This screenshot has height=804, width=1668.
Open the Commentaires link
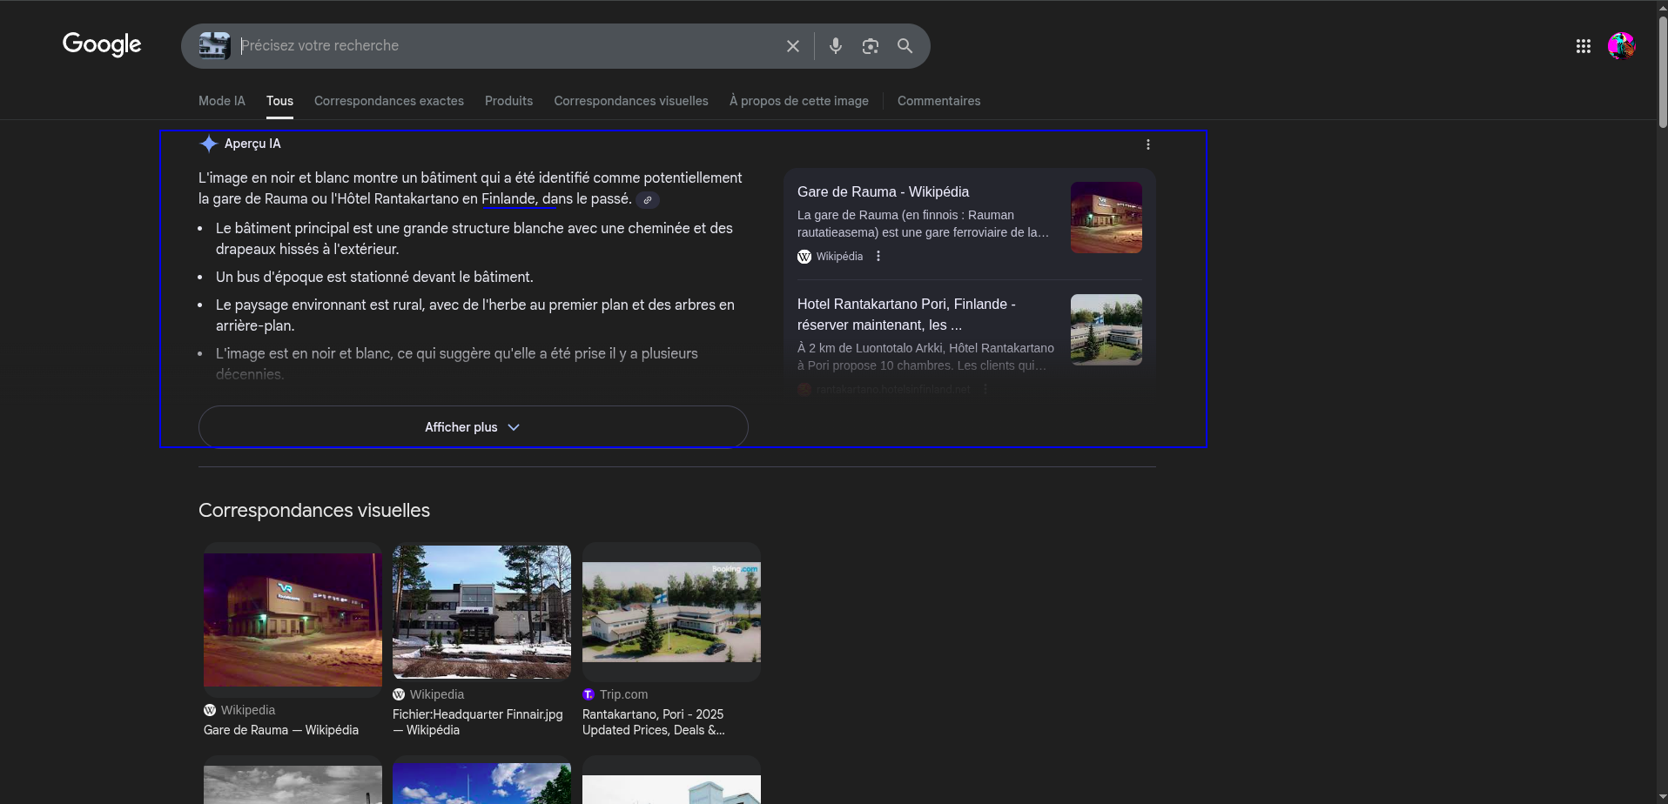(x=938, y=101)
